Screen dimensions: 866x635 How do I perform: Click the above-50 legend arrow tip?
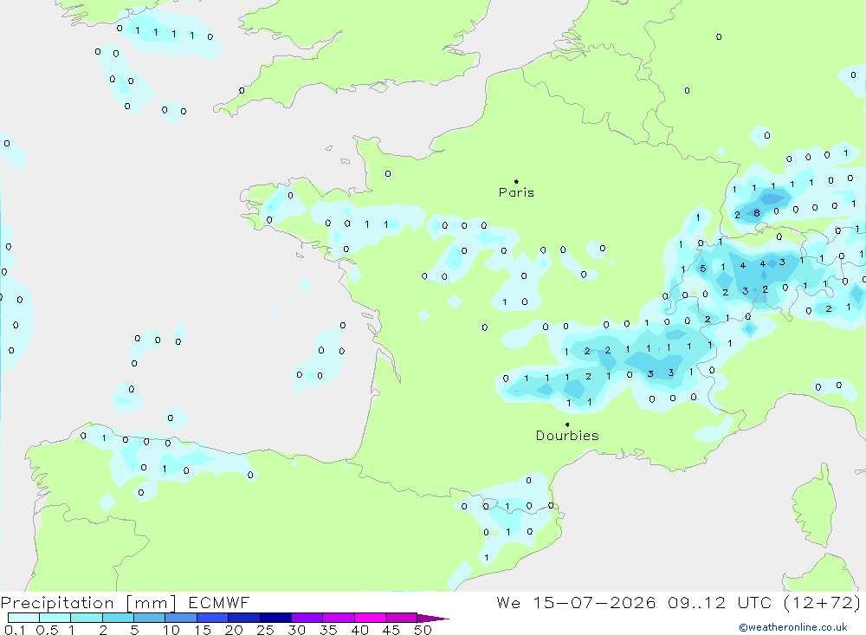point(433,619)
